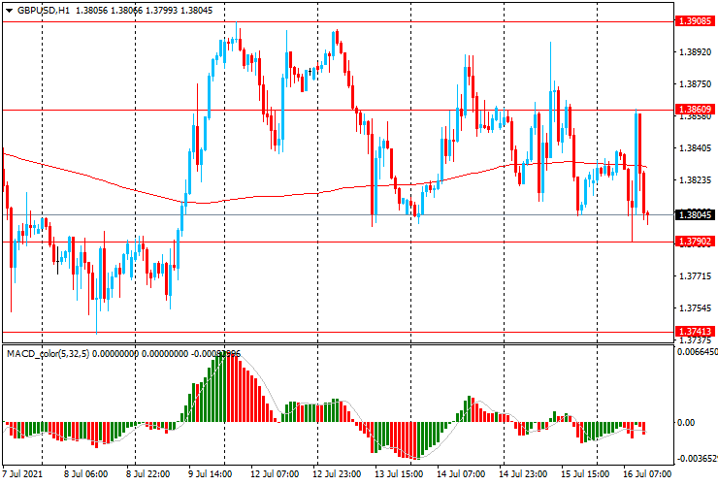This screenshot has width=718, height=485.
Task: Select the 1.37715 price scale value
Action: [x=696, y=276]
